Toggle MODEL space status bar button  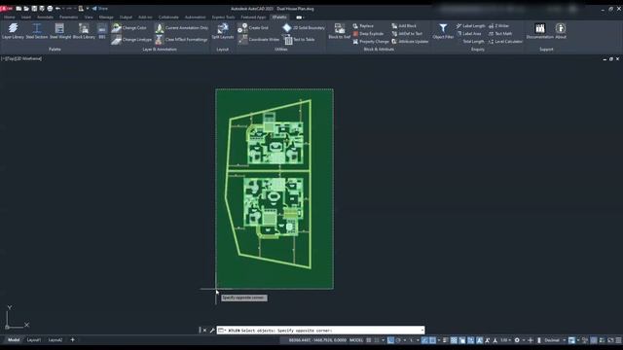coord(356,340)
